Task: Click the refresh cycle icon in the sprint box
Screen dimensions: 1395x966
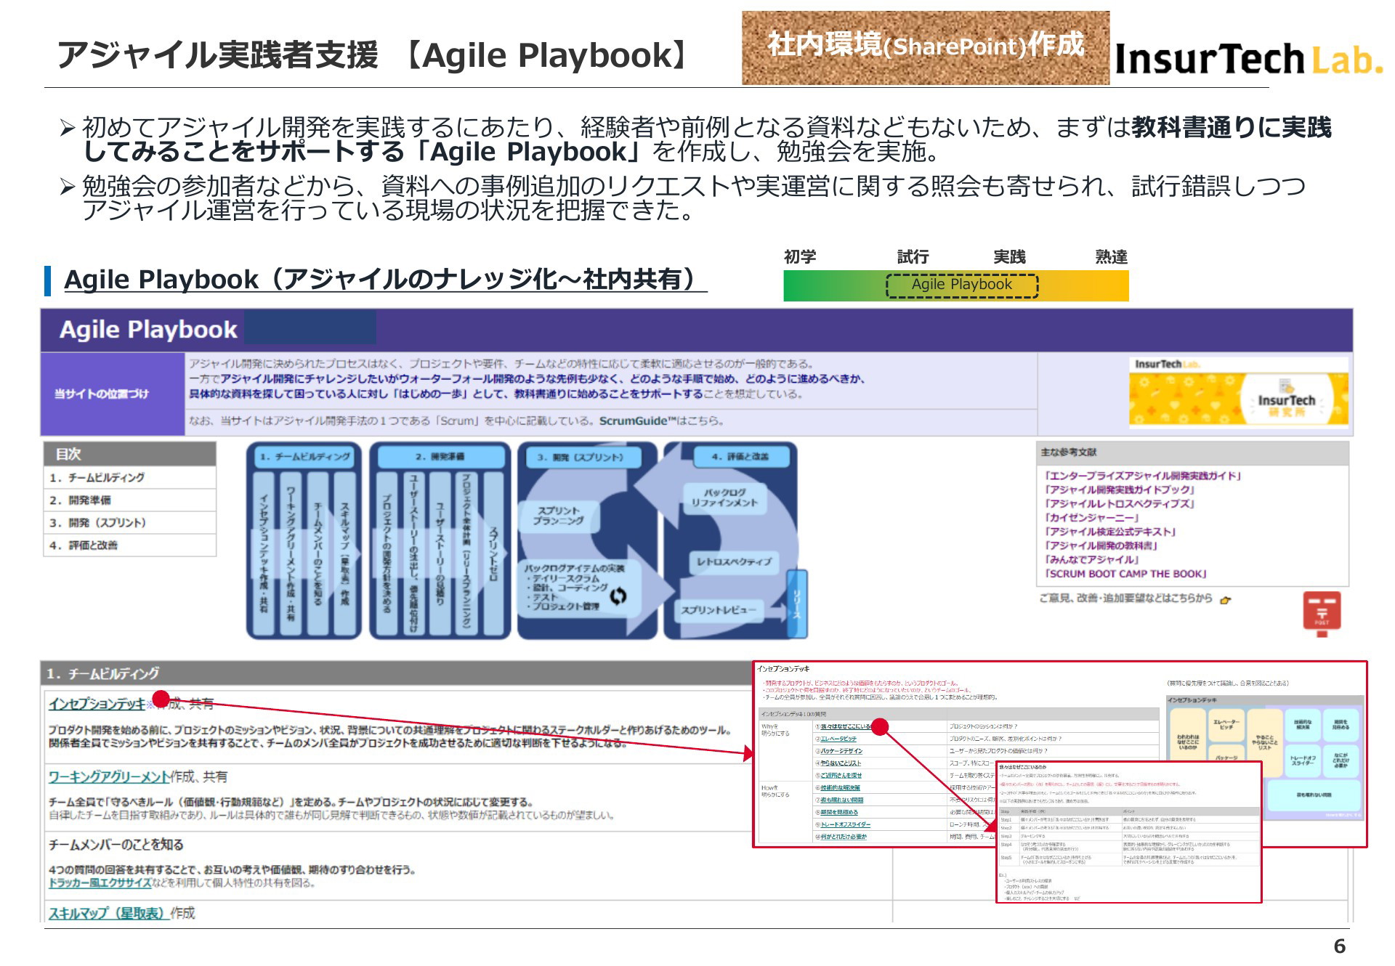Action: [618, 596]
